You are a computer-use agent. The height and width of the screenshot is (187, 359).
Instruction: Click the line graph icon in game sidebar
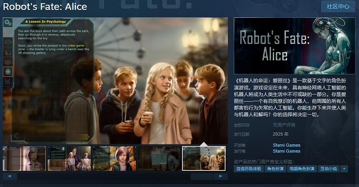(8, 81)
